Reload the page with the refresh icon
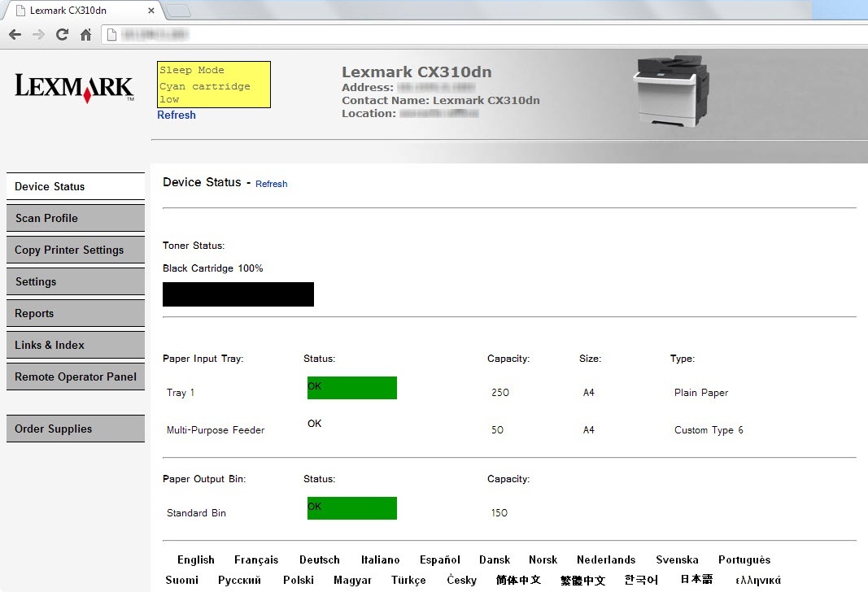Viewport: 868px width, 592px height. (62, 34)
